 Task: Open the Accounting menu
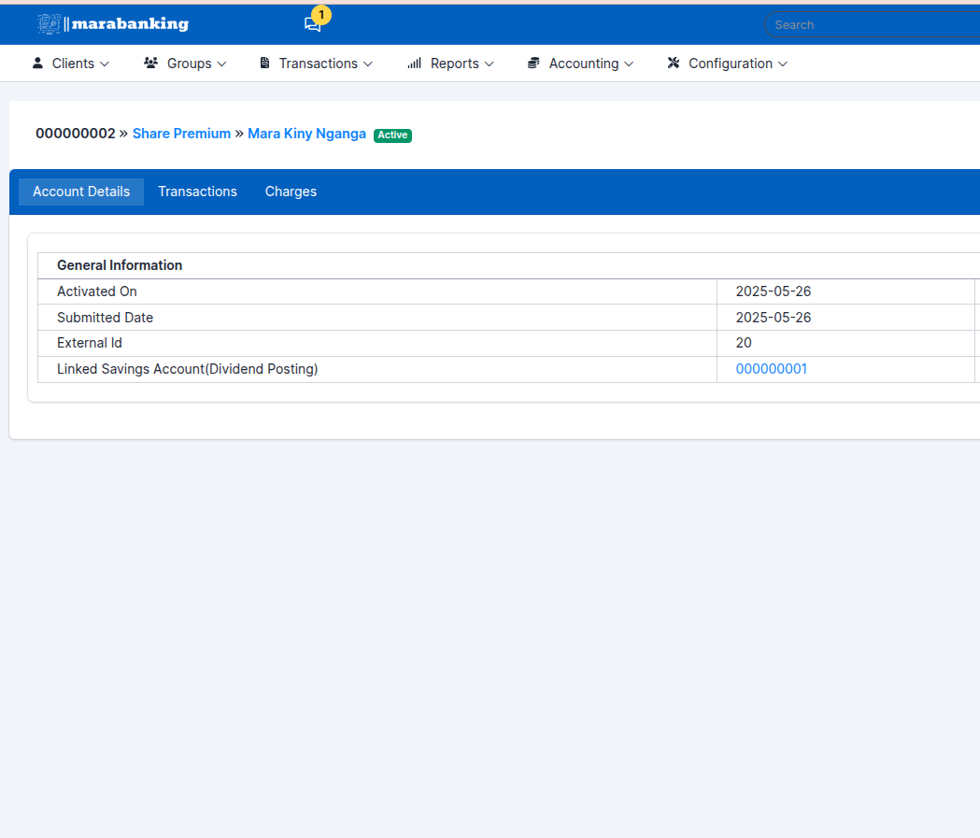pos(584,64)
